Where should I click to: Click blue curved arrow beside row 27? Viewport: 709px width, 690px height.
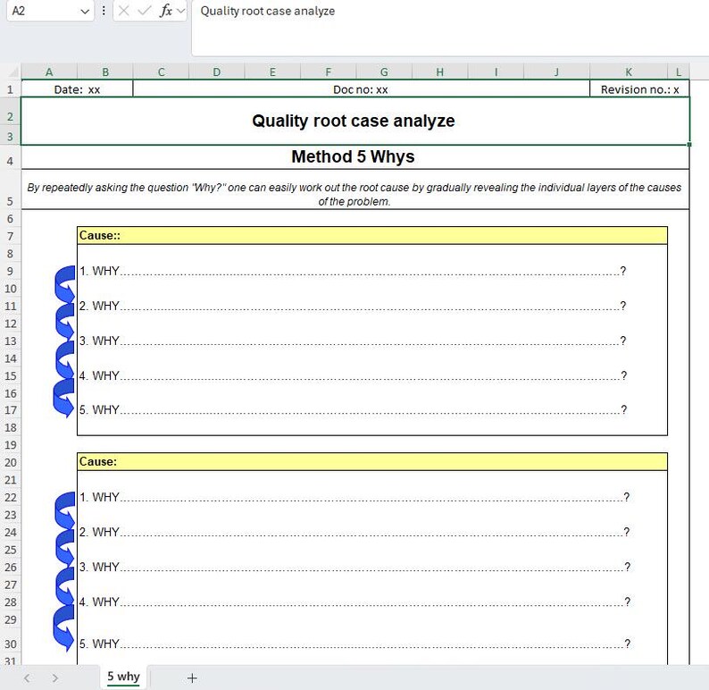(64, 586)
